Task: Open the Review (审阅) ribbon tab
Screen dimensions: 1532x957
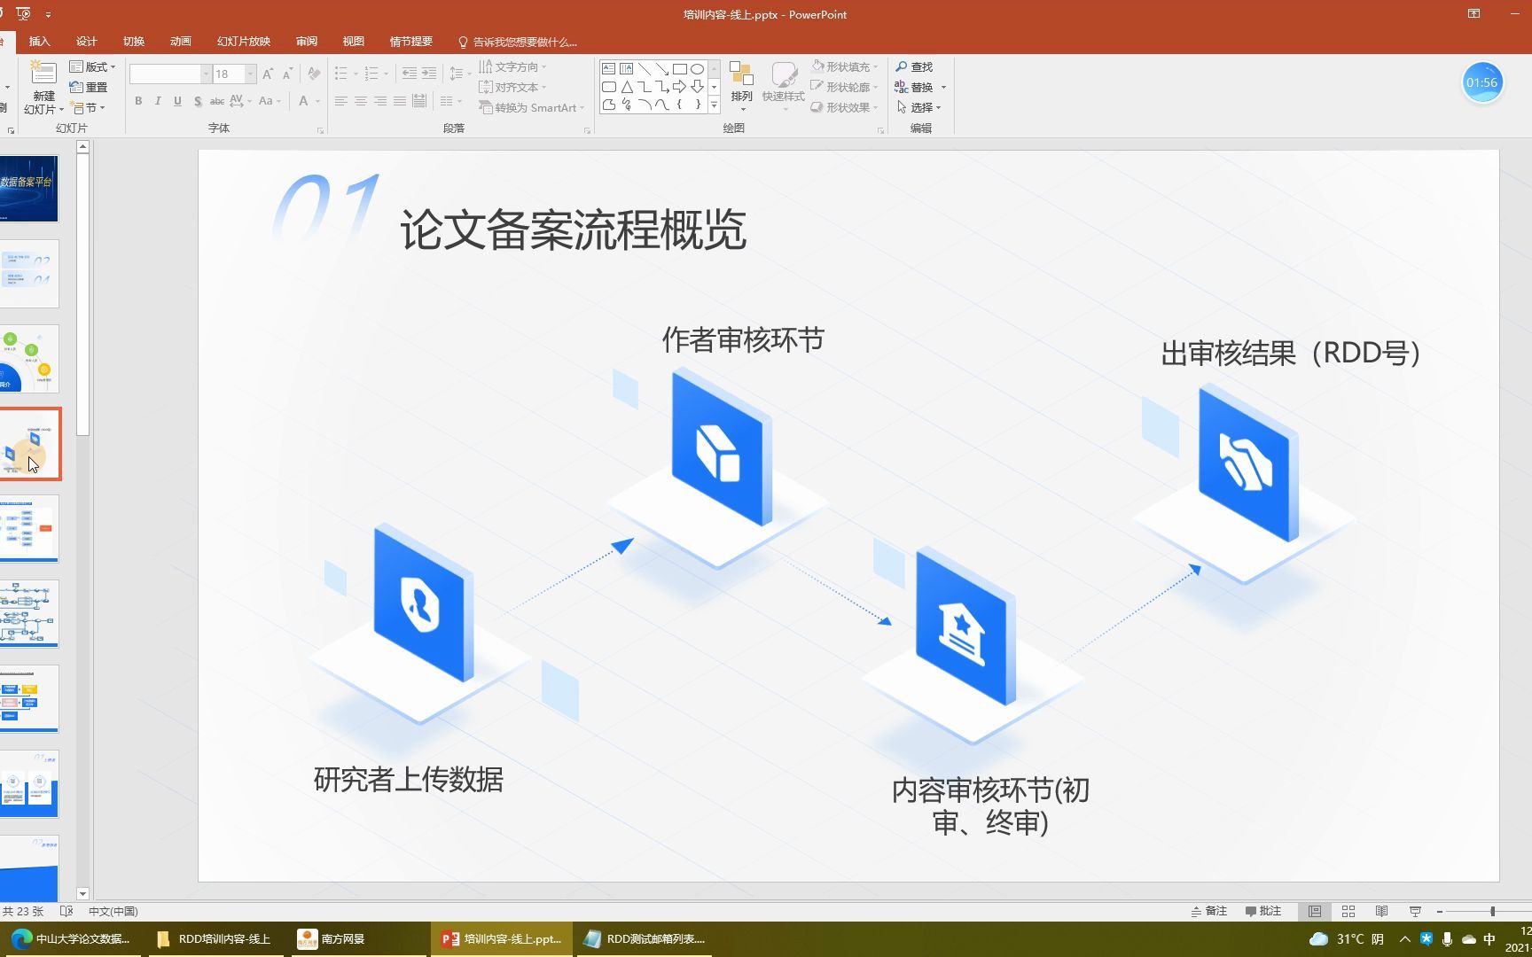Action: (306, 42)
